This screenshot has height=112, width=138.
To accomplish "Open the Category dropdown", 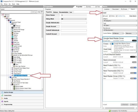I will click(x=120, y=21).
